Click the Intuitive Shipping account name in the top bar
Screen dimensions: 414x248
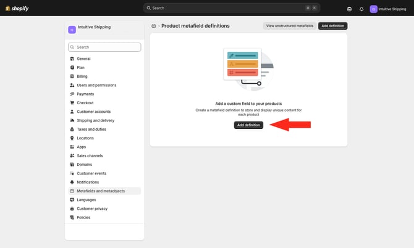(x=392, y=9)
